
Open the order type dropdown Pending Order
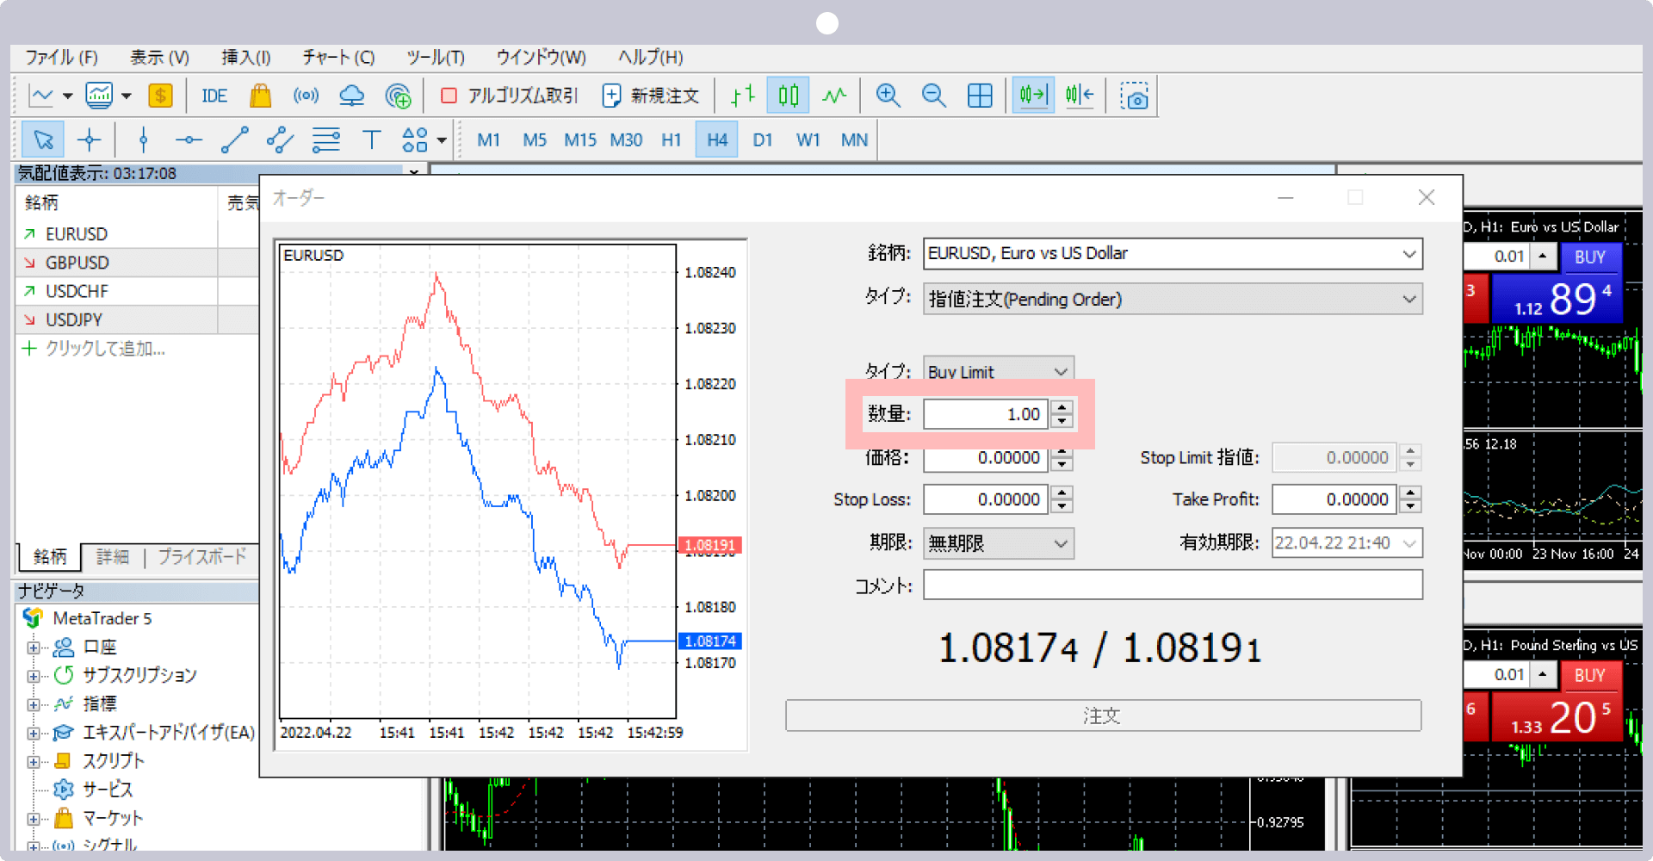tap(1173, 300)
